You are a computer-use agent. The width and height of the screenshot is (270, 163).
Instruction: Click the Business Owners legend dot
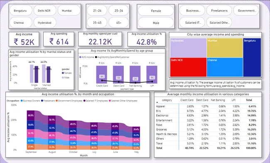click(x=22, y=101)
